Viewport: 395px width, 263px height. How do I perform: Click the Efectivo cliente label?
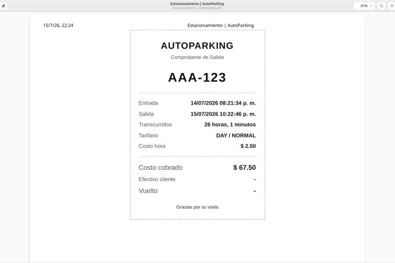(157, 180)
